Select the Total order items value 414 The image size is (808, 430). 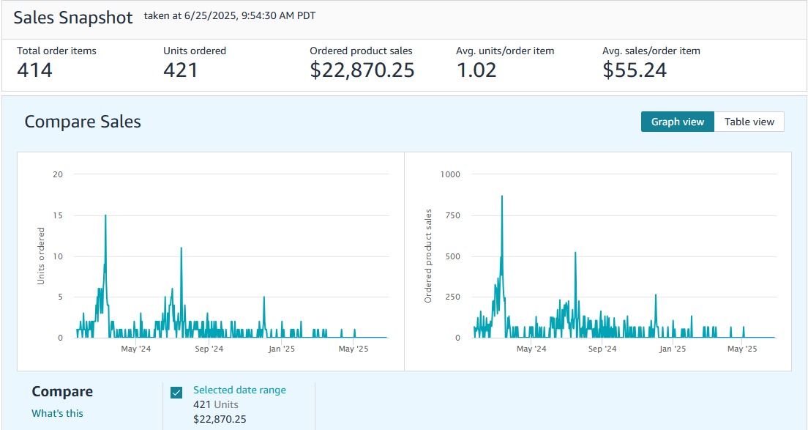[x=34, y=70]
